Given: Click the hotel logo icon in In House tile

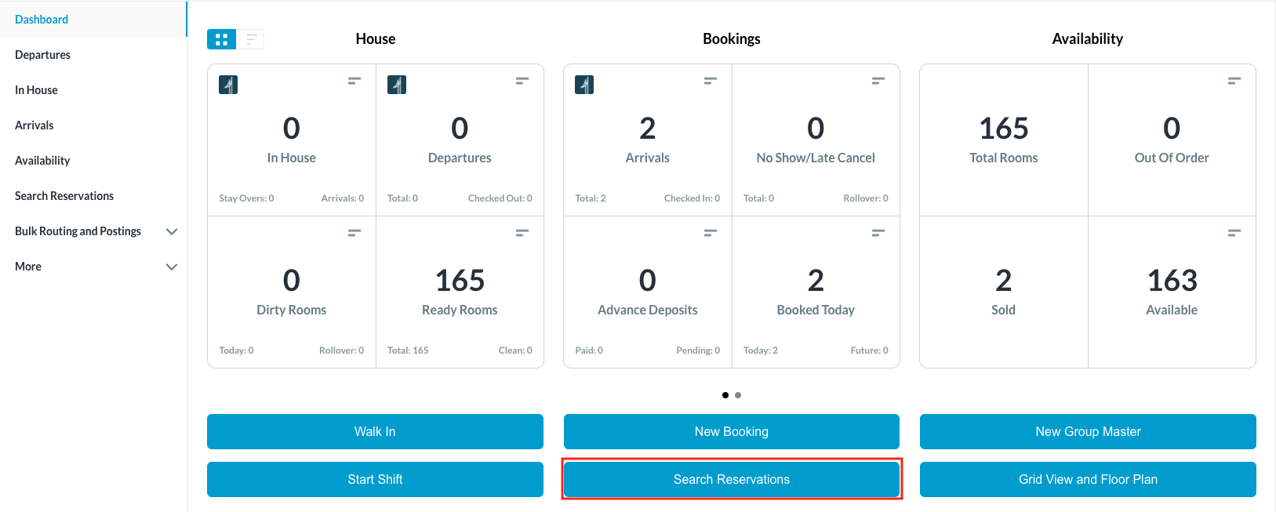Looking at the screenshot, I should click(x=228, y=85).
